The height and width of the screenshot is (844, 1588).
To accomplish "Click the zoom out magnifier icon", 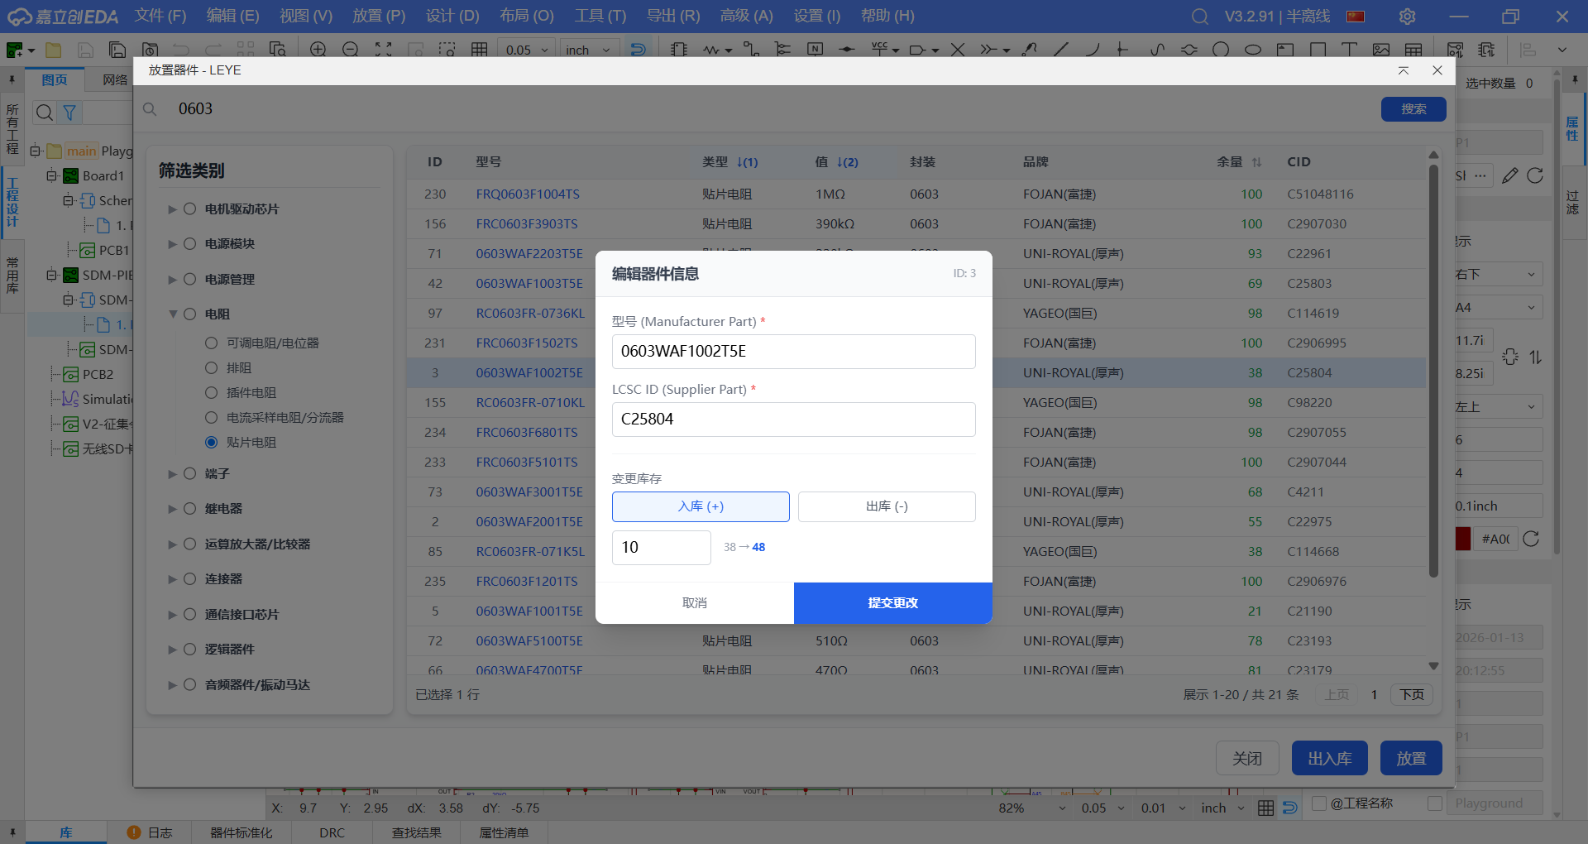I will [x=351, y=50].
